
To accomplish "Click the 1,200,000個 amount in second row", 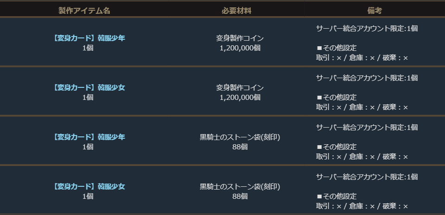I will click(x=240, y=97).
